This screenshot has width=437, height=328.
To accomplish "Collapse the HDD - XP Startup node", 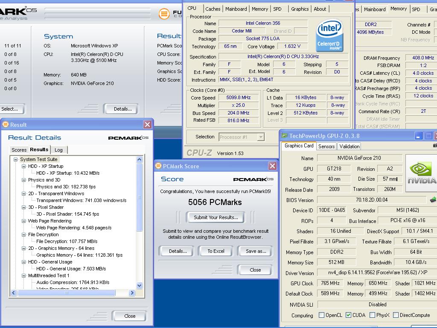I will coord(24,166).
